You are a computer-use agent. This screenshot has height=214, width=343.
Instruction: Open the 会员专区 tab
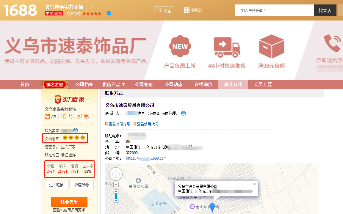click(x=263, y=84)
